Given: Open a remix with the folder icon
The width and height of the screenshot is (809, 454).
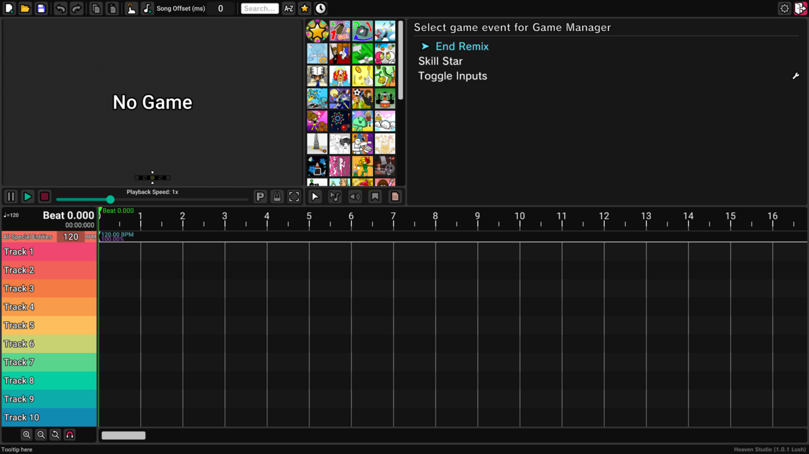Looking at the screenshot, I should pos(25,9).
